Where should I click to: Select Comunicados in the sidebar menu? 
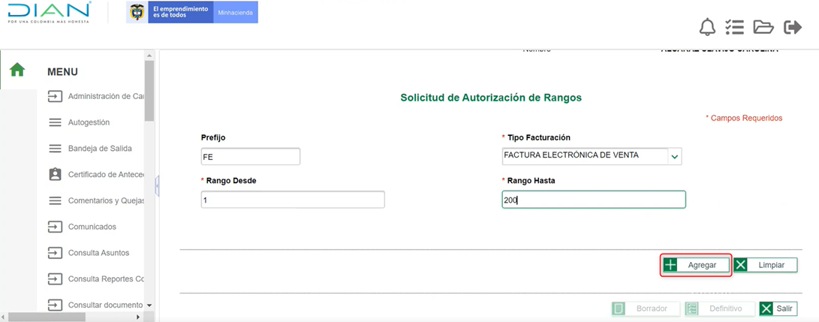(x=92, y=227)
